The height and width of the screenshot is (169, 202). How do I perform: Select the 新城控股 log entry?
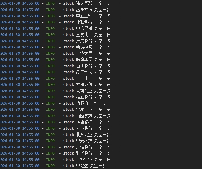coord(60,47)
